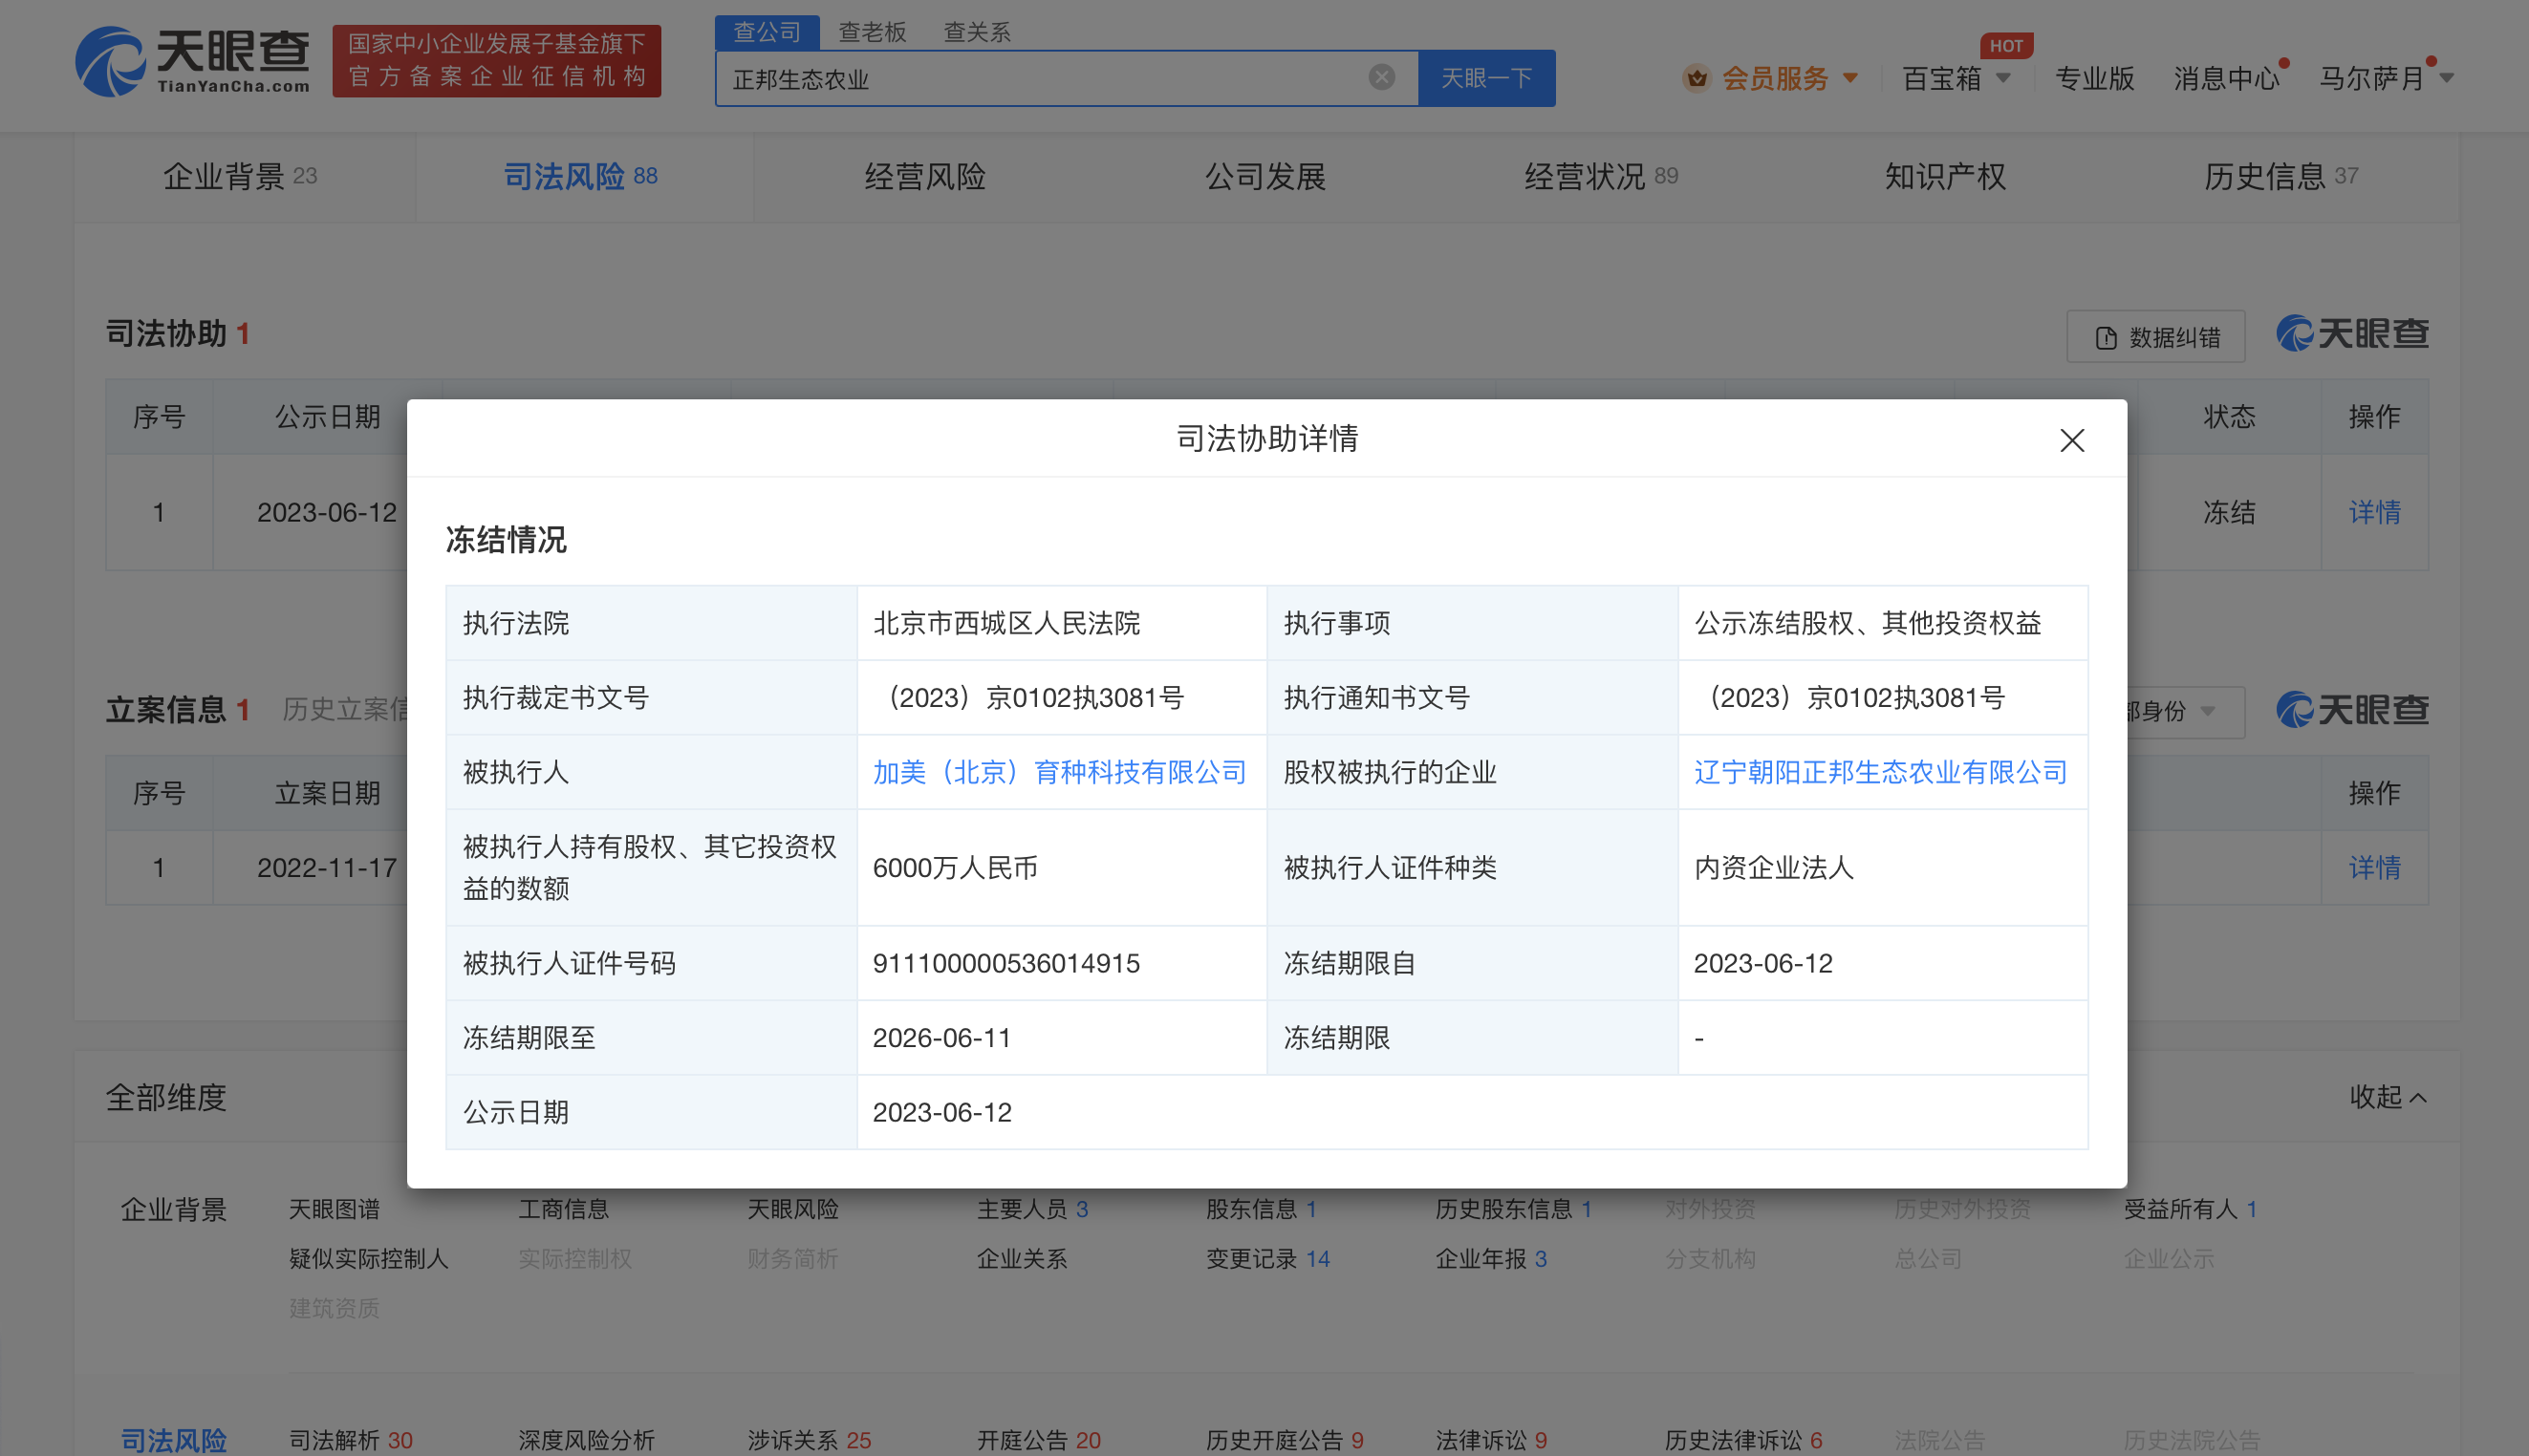
Task: Click 详情 on the frozen equity record
Action: tap(2373, 512)
